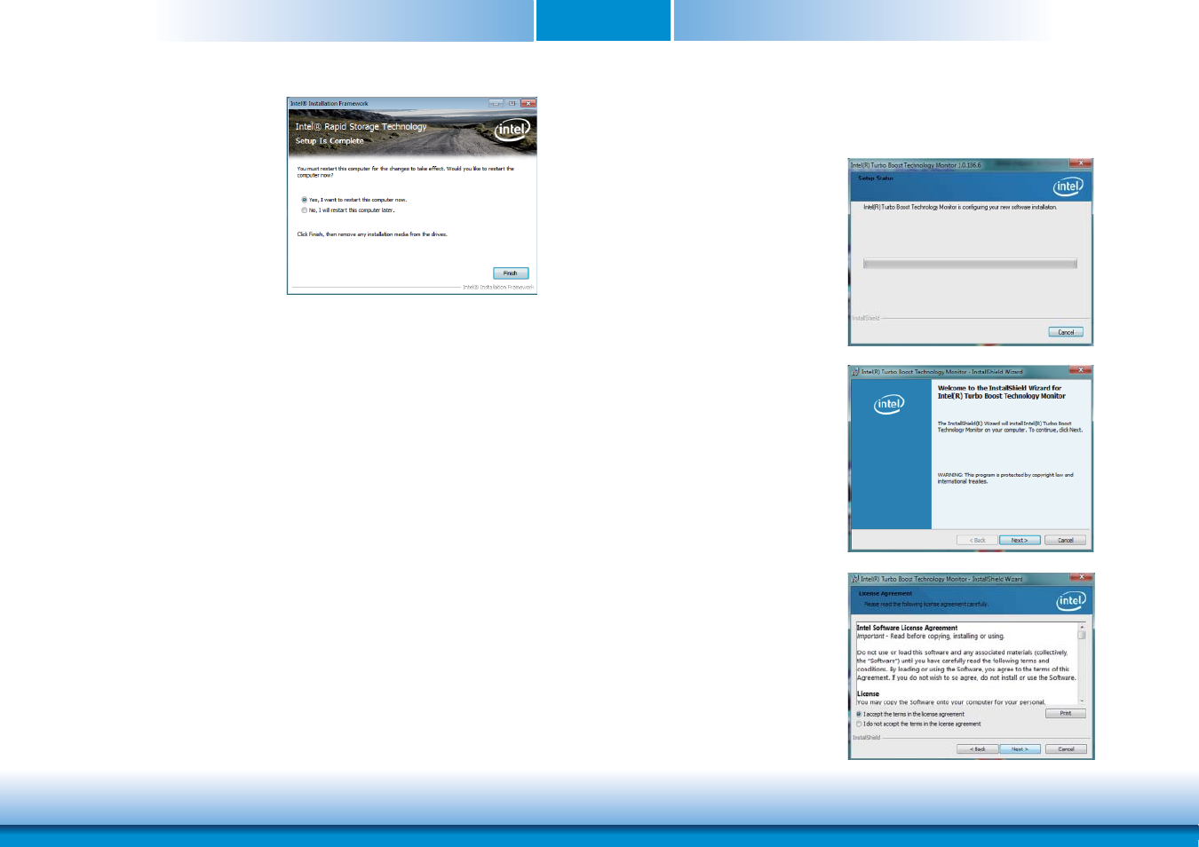The width and height of the screenshot is (1199, 847).
Task: Click Next in License Agreement dialog
Action: (1020, 748)
